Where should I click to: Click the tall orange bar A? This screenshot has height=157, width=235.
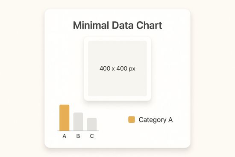click(x=64, y=118)
